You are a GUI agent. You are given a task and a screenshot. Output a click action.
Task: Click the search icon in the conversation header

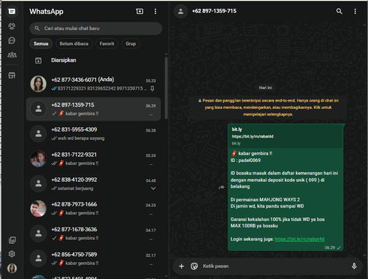click(x=339, y=11)
